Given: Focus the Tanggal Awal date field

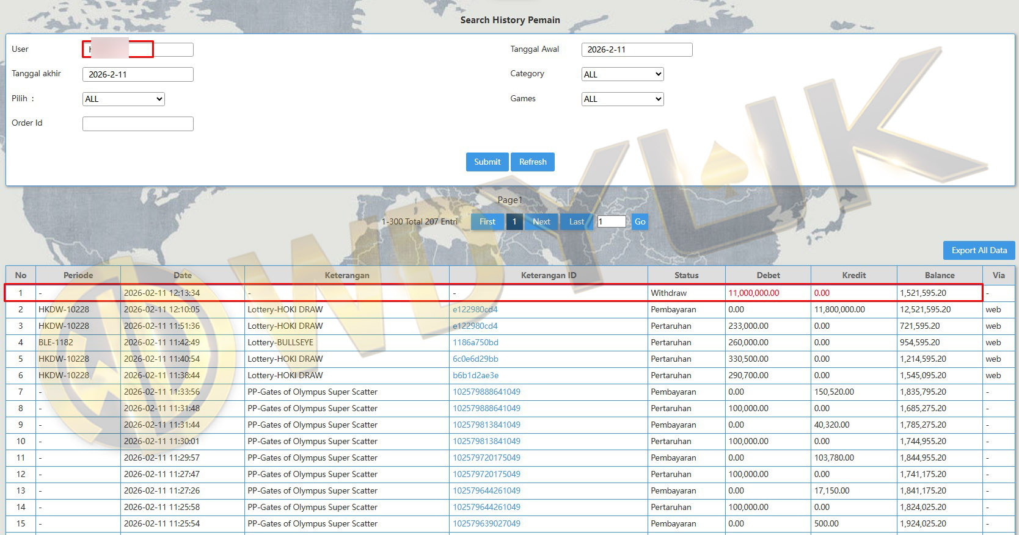Looking at the screenshot, I should pyautogui.click(x=637, y=49).
